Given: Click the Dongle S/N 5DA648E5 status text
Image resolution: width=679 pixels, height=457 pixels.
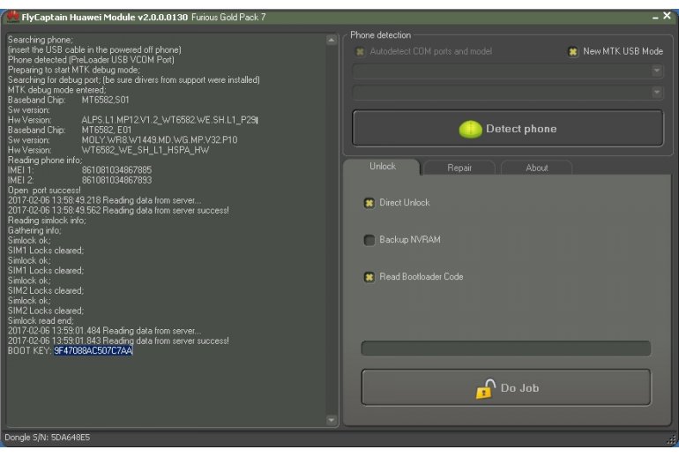Looking at the screenshot, I should click(48, 437).
